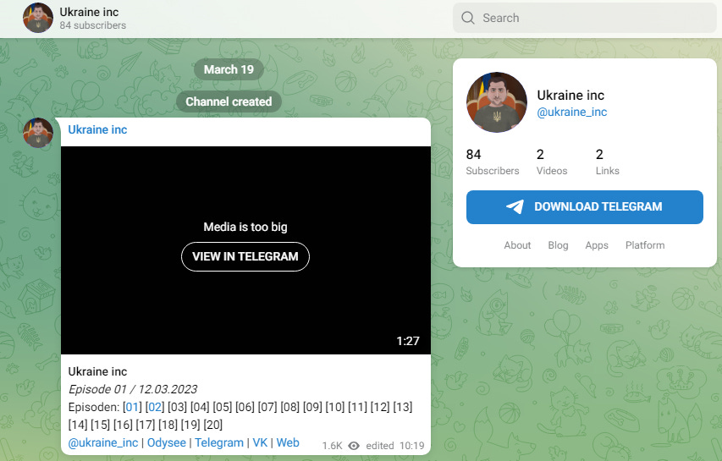Click the large channel avatar in the info card
This screenshot has width=722, height=461.
point(496,102)
